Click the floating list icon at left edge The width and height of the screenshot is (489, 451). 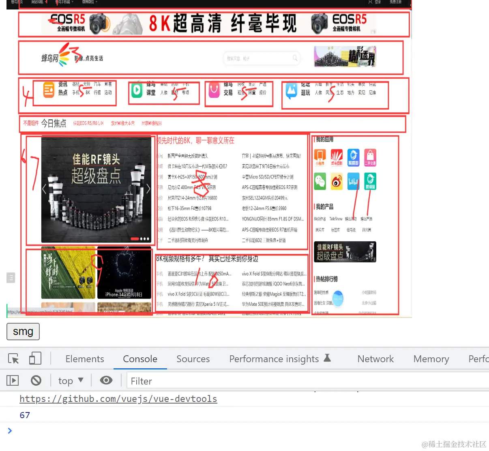(11, 278)
